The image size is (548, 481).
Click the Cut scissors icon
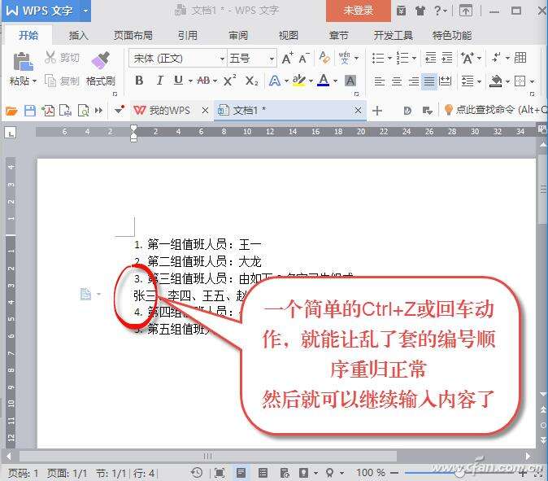[x=50, y=57]
